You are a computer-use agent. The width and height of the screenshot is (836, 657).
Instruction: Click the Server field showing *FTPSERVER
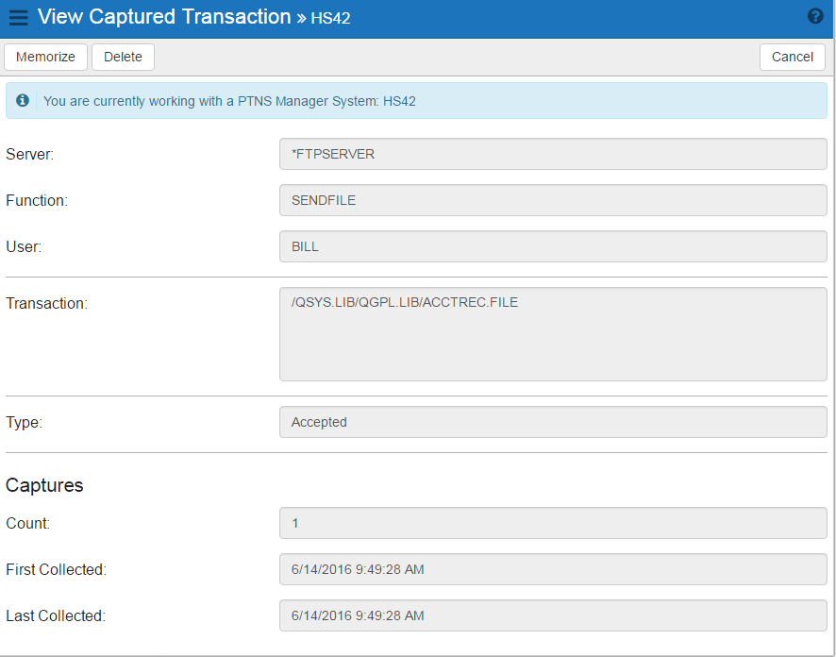pos(553,154)
